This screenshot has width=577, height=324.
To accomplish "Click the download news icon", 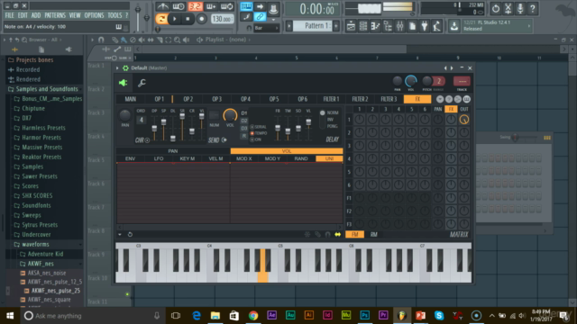I will pyautogui.click(x=454, y=26).
